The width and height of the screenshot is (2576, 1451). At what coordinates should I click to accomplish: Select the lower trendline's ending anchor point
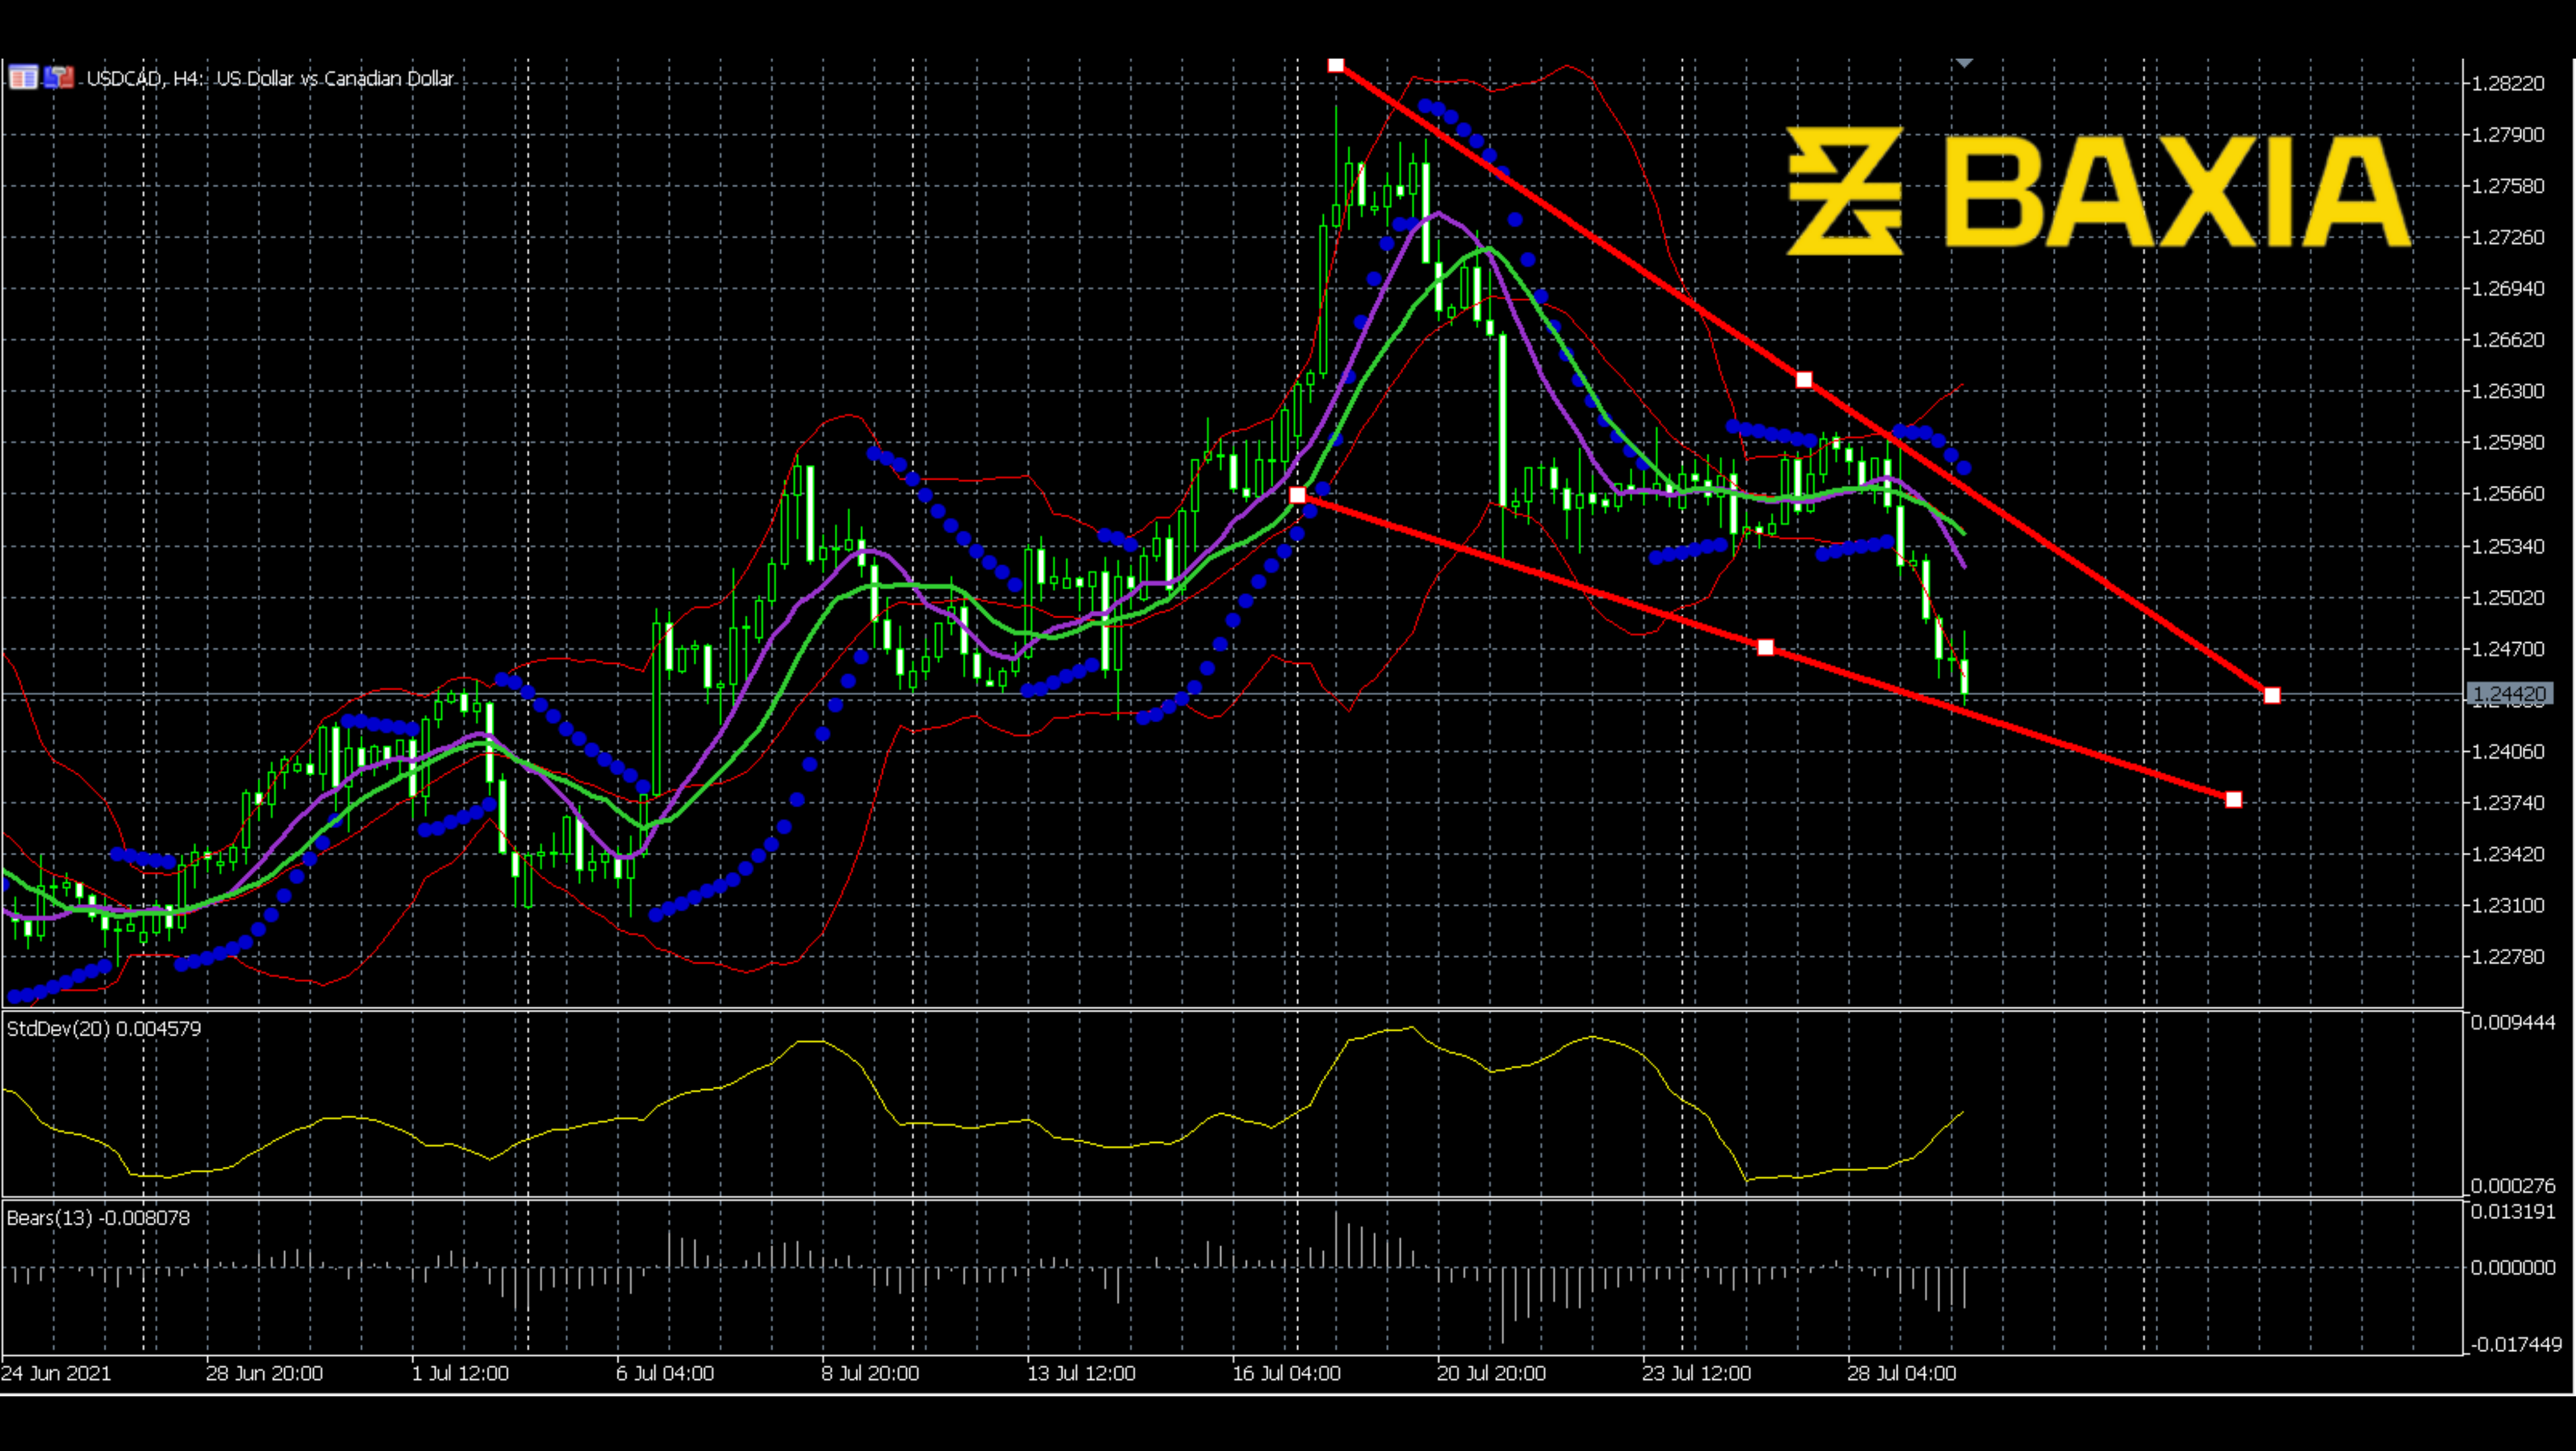2234,800
